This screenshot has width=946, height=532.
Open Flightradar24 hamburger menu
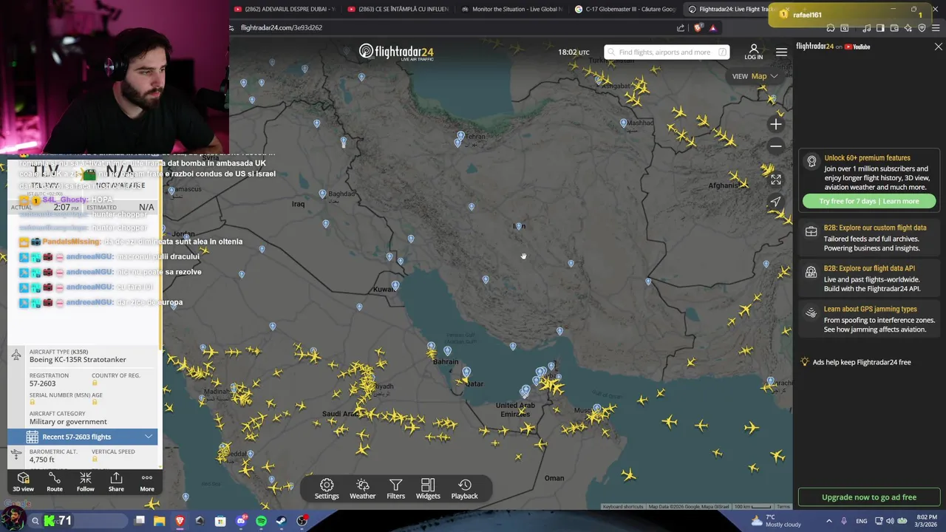point(781,52)
